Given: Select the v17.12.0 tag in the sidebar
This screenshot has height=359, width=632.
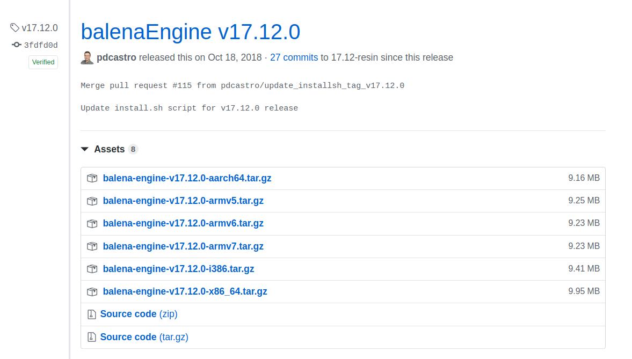Looking at the screenshot, I should (40, 27).
